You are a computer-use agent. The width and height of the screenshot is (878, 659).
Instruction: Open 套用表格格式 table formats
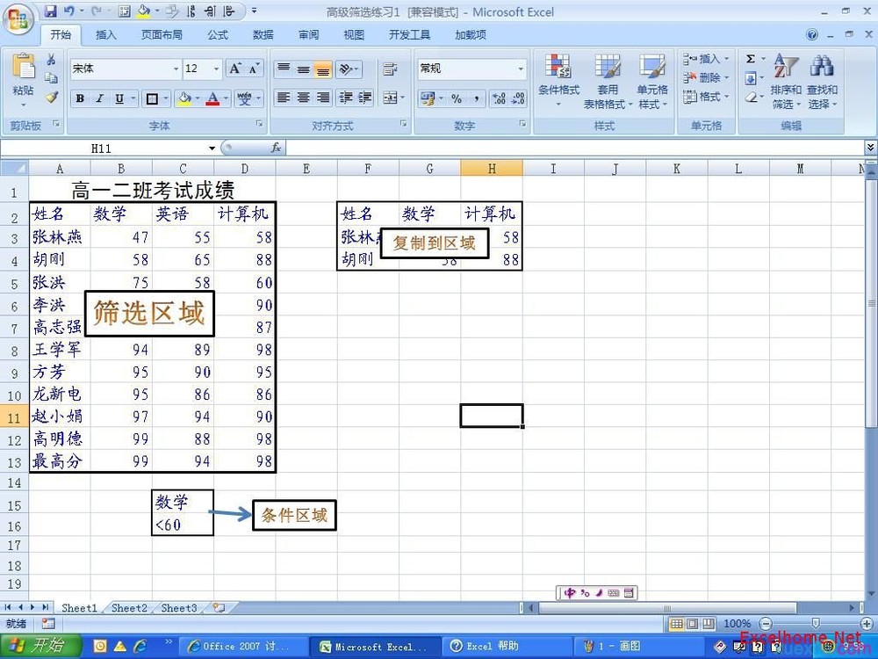tap(608, 81)
